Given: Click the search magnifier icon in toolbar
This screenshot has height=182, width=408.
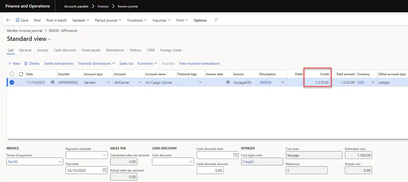Looking at the screenshot, I should click(x=216, y=20).
